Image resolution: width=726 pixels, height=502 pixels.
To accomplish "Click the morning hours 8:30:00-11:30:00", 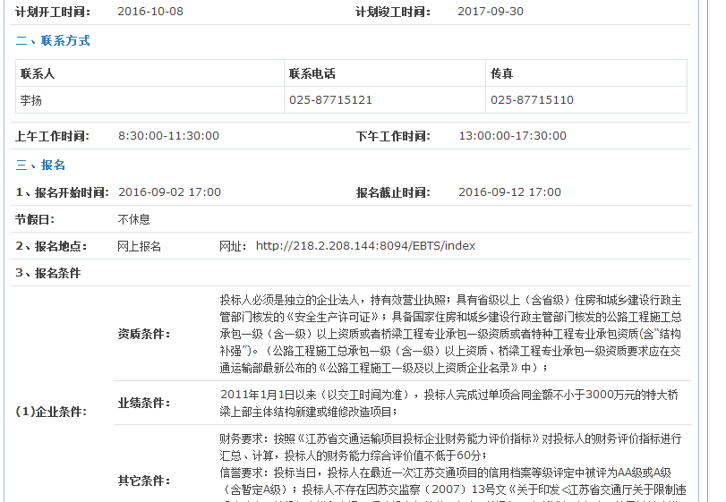I will point(168,136).
